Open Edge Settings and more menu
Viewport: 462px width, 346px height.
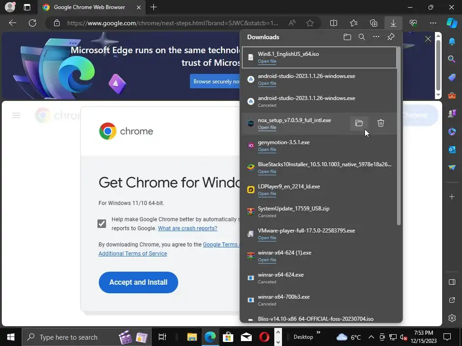point(433,23)
